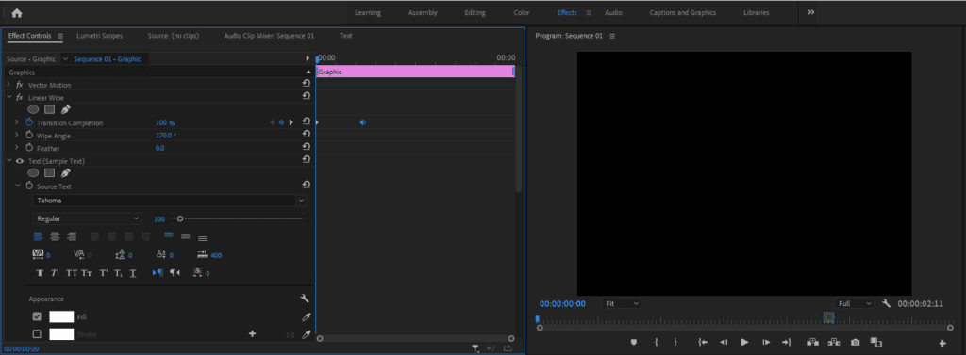The height and width of the screenshot is (355, 966).
Task: Toggle animation stopwatch for Feather
Action: pos(29,148)
